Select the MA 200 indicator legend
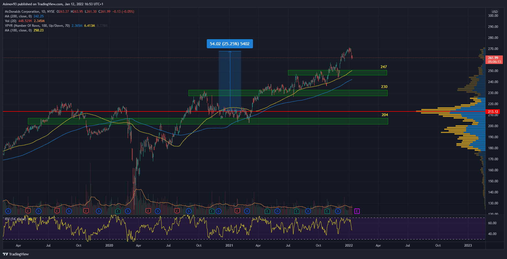The width and height of the screenshot is (507, 259). (x=18, y=16)
